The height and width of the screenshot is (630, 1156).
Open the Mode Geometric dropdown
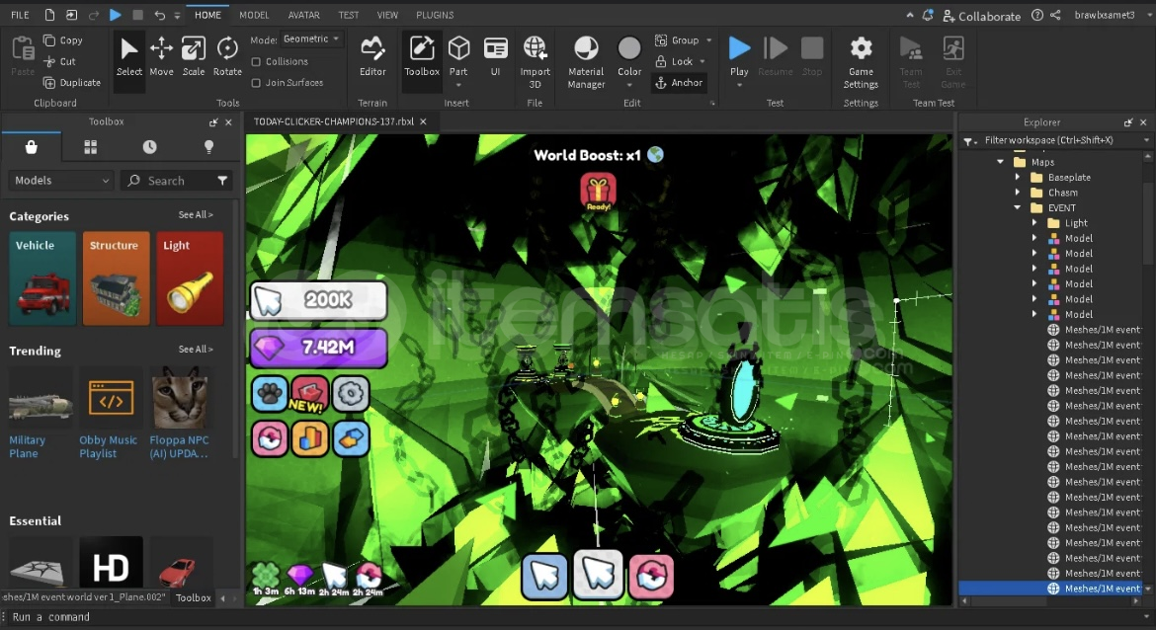tap(311, 39)
